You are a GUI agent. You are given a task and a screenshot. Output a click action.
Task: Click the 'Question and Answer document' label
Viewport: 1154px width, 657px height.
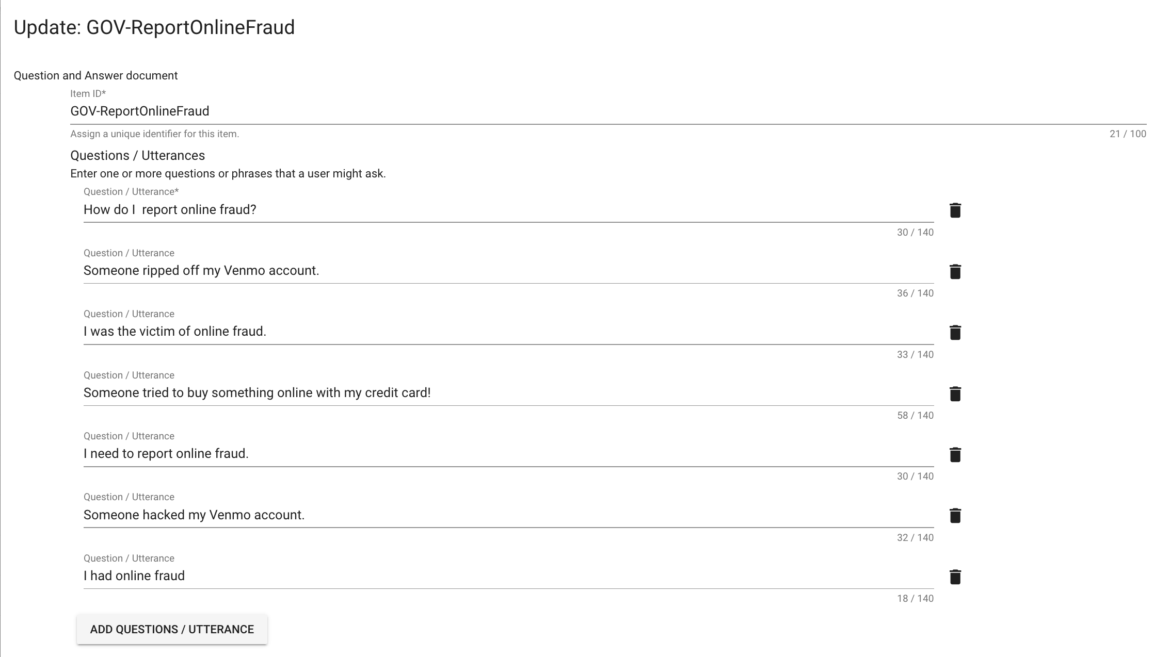[95, 76]
